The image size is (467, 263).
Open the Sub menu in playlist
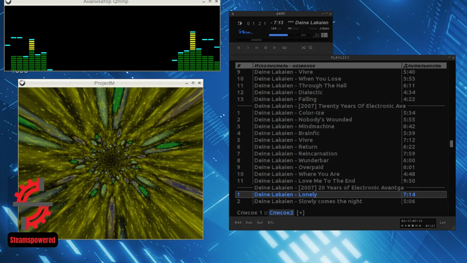(x=249, y=222)
